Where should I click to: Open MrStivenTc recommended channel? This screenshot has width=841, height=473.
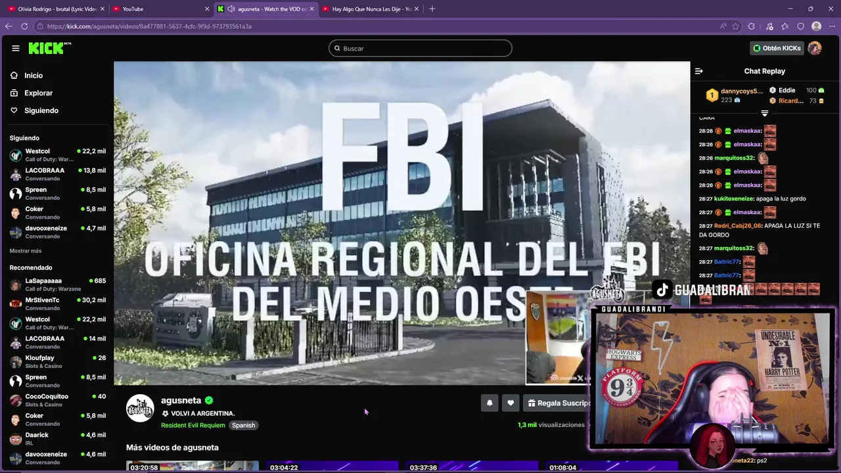[x=58, y=304]
